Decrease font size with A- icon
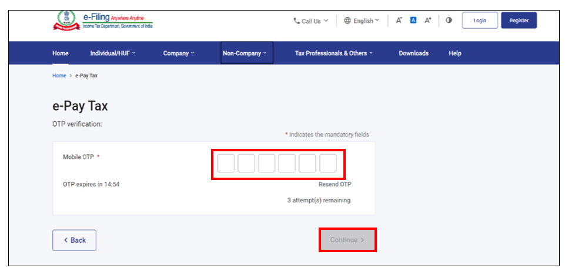 point(399,21)
